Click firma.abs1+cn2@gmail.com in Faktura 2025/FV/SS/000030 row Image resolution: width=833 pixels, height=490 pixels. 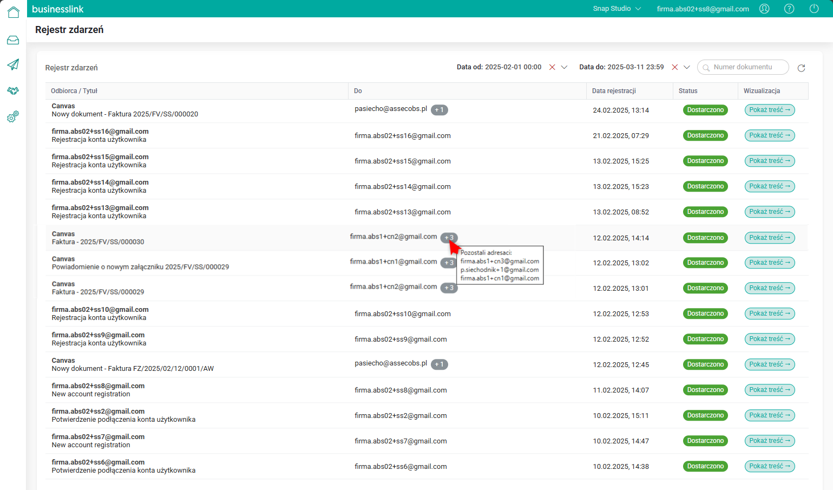(x=393, y=237)
